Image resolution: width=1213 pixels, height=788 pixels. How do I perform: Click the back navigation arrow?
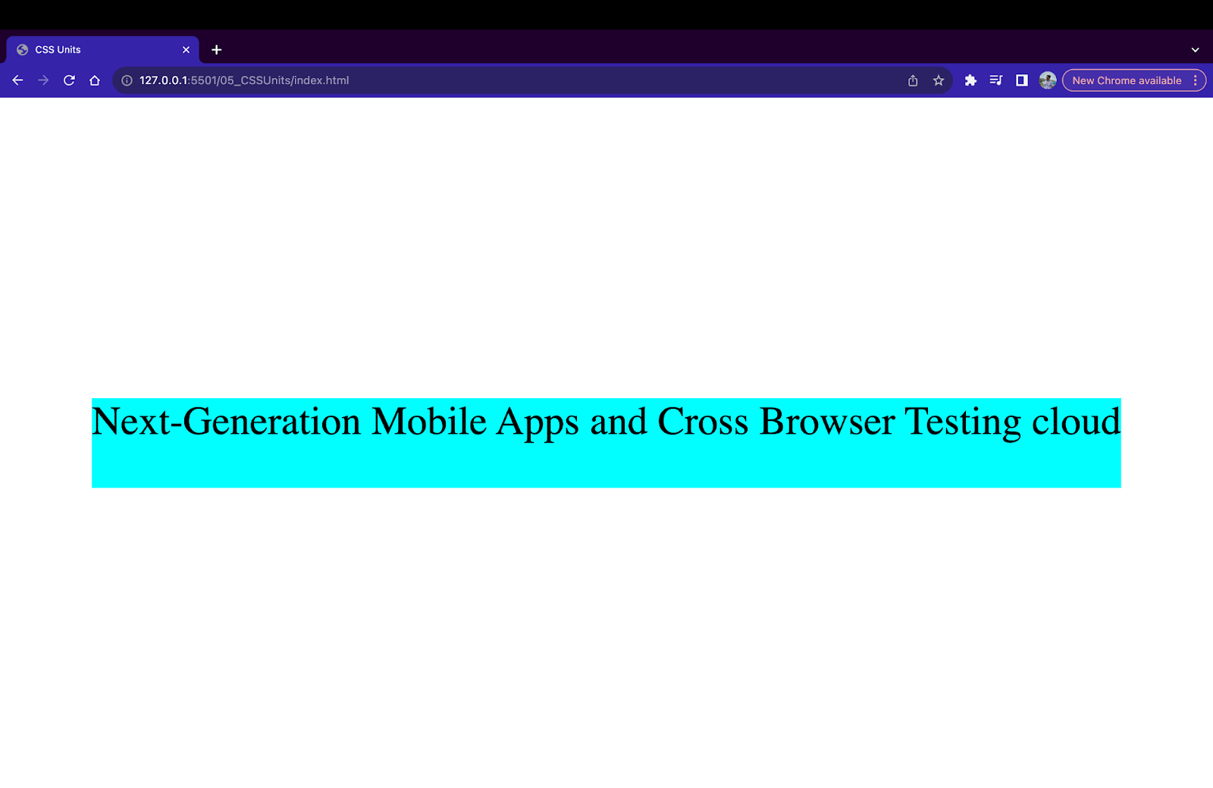(17, 80)
